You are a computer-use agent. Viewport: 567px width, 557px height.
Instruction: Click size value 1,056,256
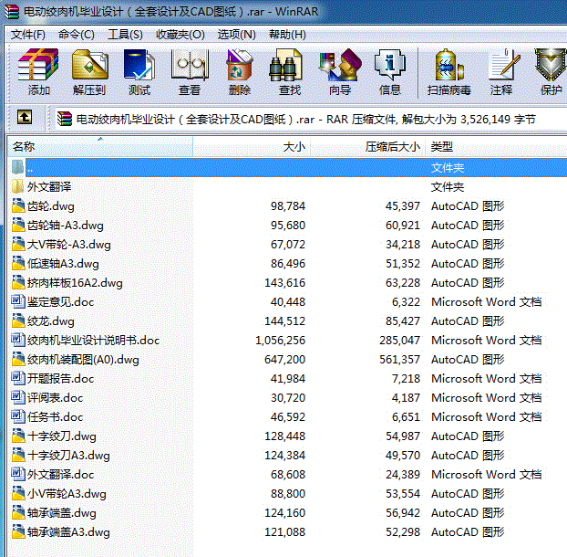[x=280, y=340]
